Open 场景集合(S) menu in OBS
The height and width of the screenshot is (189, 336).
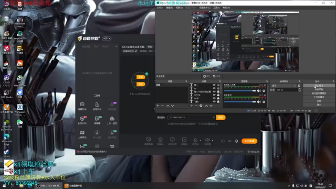tap(205, 8)
